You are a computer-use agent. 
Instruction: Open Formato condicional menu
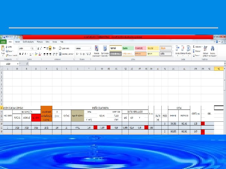point(96,51)
